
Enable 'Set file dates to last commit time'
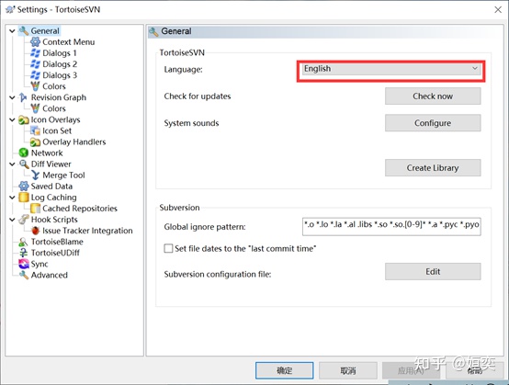[168, 249]
